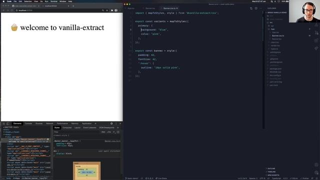Open the Network tab in DevTools
This screenshot has width=320, height=180.
49,123
